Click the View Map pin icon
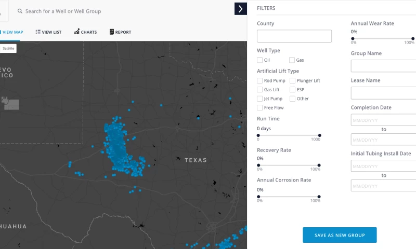This screenshot has height=249, width=416. pyautogui.click(x=1, y=32)
